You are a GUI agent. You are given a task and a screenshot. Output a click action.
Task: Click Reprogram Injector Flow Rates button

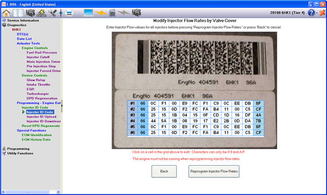coord(214,172)
